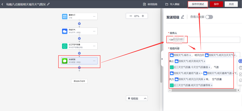The image size is (242, 111).
Task: Open the 使用指南 guide
Action: click(150, 4)
